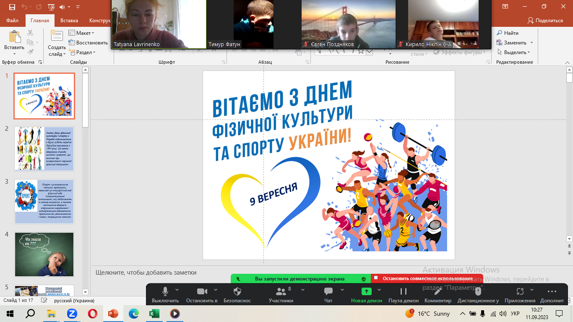Click the Создать слайд icon
The width and height of the screenshot is (573, 322).
pyautogui.click(x=56, y=36)
